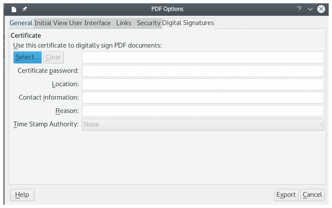Open the Links tab

pyautogui.click(x=123, y=23)
